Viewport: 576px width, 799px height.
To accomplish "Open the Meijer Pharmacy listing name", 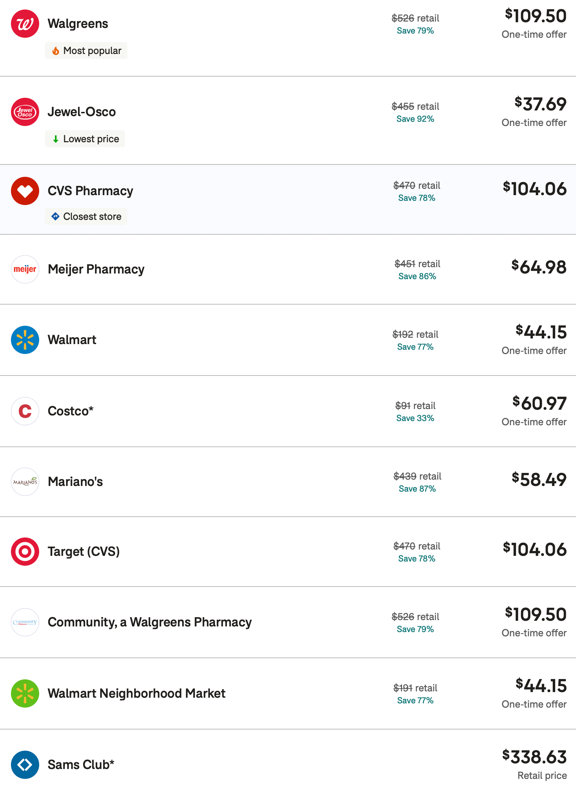I will (x=96, y=269).
